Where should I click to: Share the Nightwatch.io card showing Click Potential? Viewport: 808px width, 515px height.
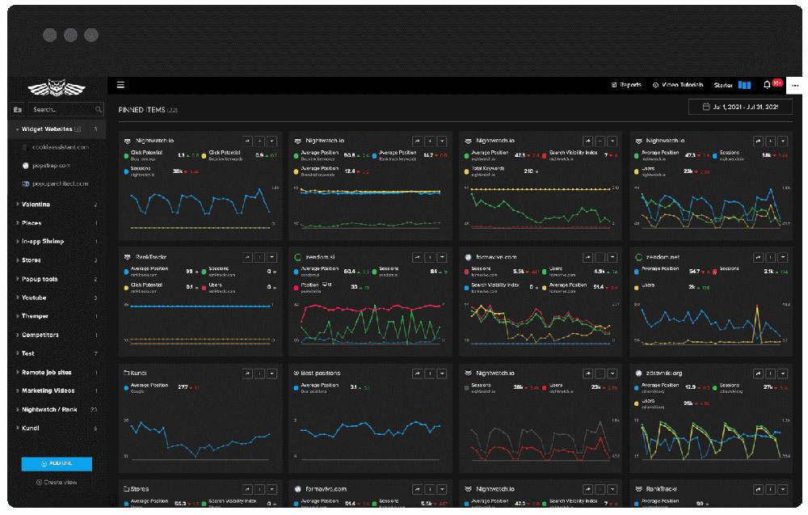[247, 141]
